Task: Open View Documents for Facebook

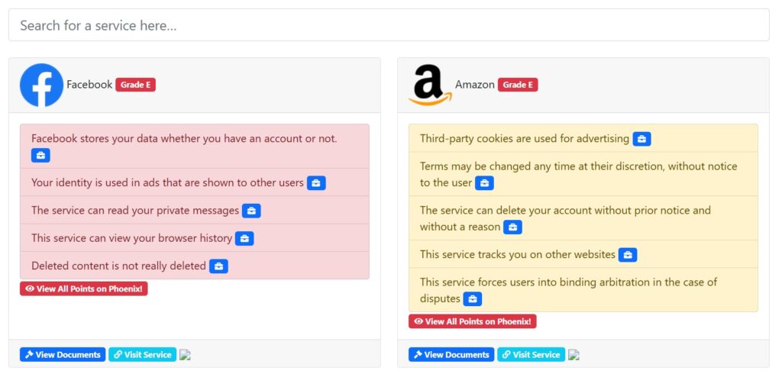Action: (63, 355)
